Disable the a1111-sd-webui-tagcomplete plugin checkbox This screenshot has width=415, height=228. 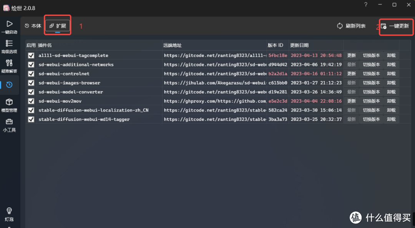point(31,56)
